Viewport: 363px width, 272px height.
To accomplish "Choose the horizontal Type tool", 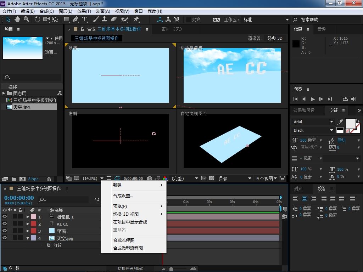I will coord(85,19).
